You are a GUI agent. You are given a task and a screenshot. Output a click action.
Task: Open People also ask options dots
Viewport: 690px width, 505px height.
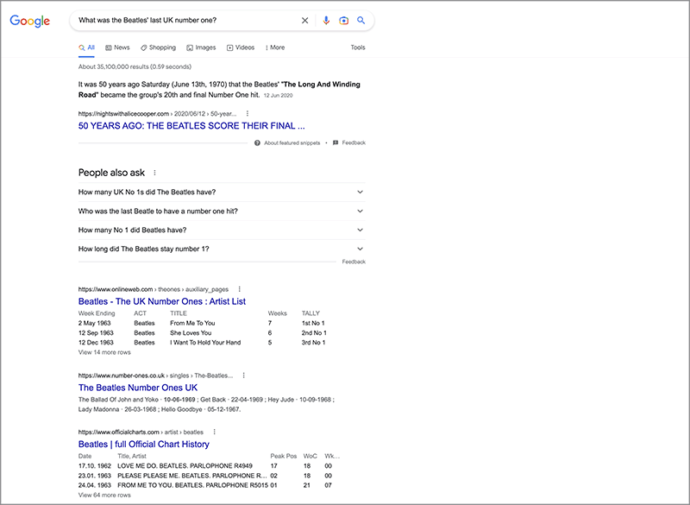(x=154, y=173)
